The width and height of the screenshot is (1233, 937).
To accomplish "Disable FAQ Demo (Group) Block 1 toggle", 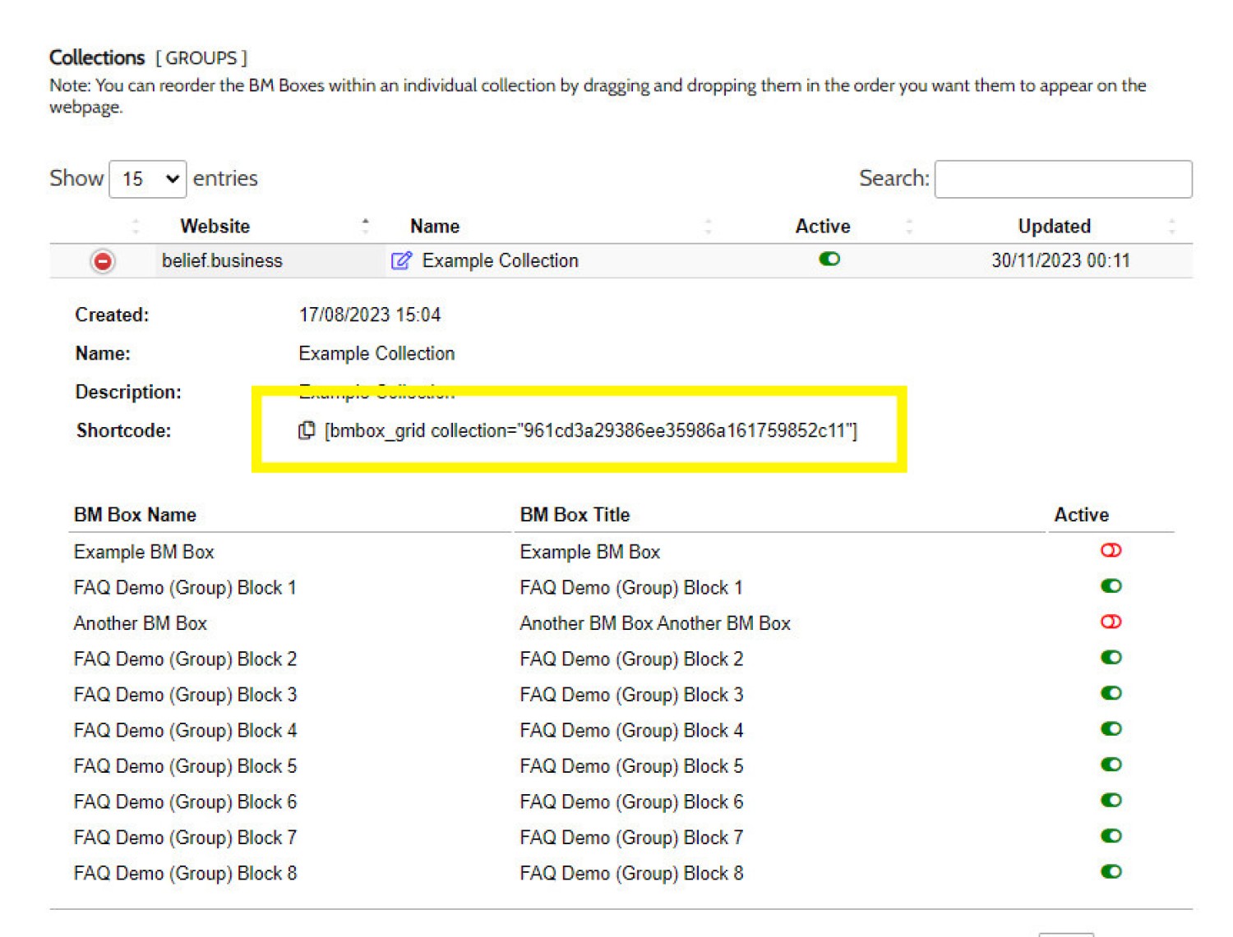I will click(x=1111, y=586).
